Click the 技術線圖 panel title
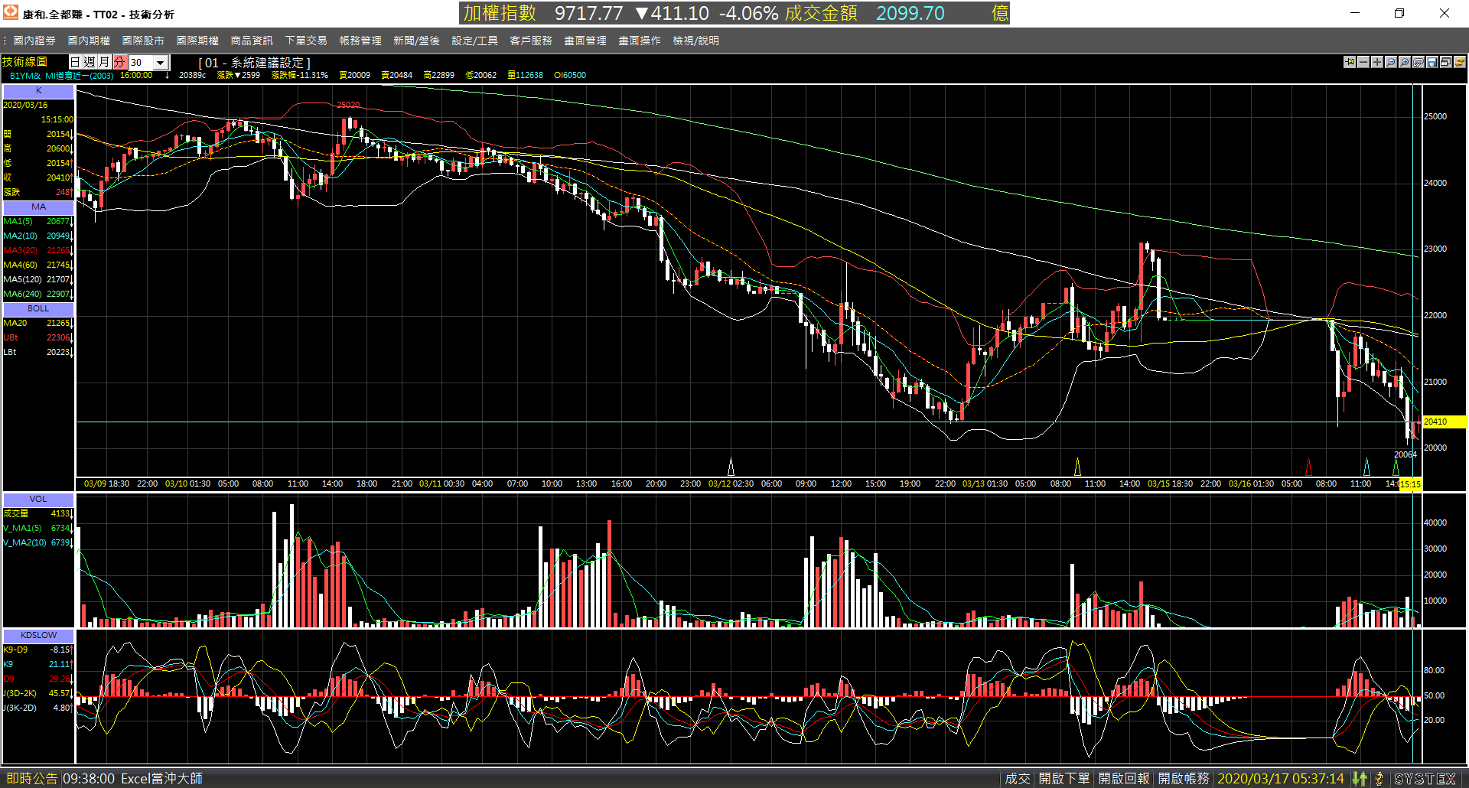 24,62
